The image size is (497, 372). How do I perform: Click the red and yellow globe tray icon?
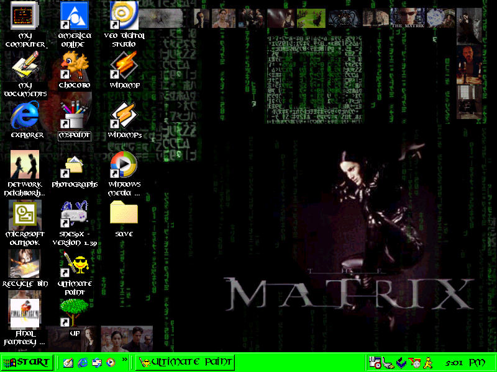tap(414, 363)
